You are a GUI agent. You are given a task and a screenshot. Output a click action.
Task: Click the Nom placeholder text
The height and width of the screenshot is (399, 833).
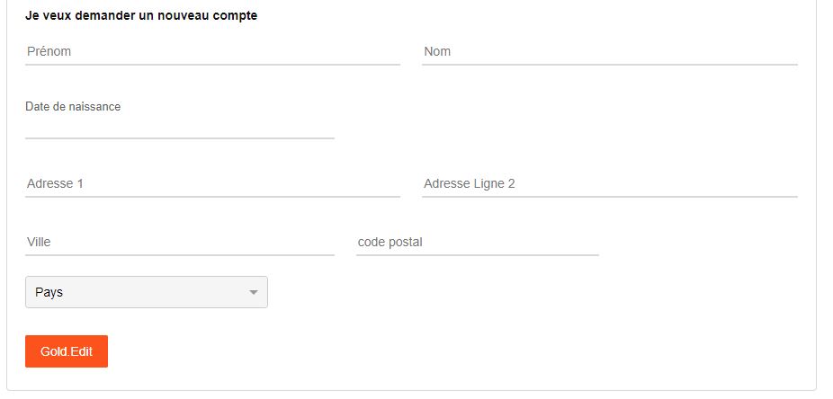[x=437, y=52]
